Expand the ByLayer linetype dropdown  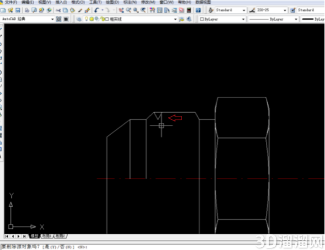[x=296, y=19]
